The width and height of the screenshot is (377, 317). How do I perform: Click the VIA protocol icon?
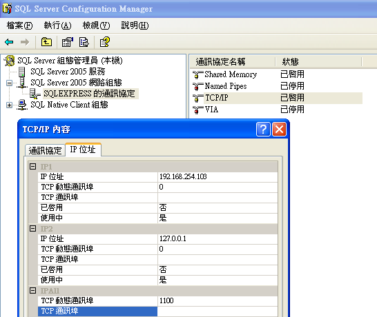pyautogui.click(x=198, y=110)
